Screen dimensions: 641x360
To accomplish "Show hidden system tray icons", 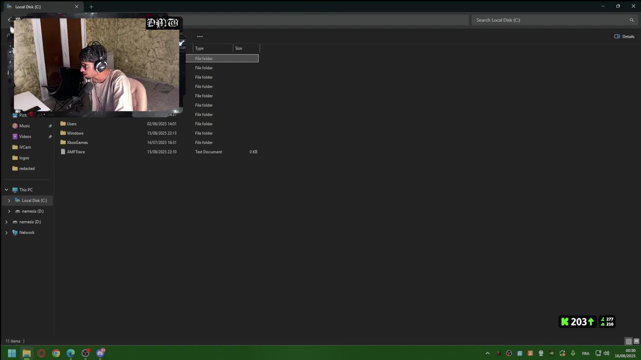I will [487, 353].
